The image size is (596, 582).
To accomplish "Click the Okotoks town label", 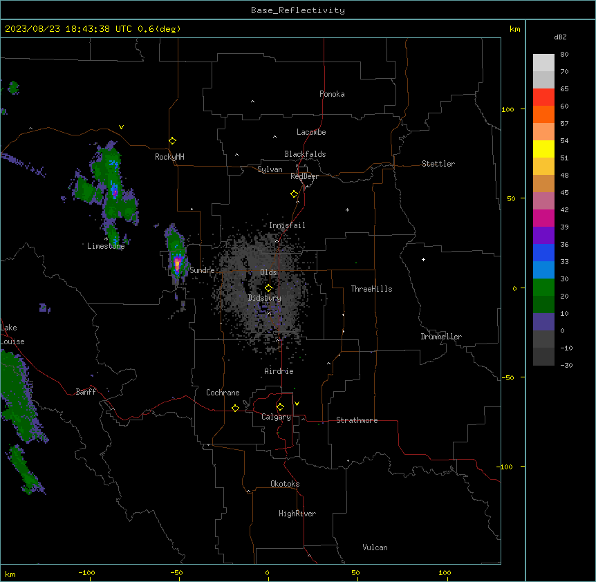I will [285, 484].
